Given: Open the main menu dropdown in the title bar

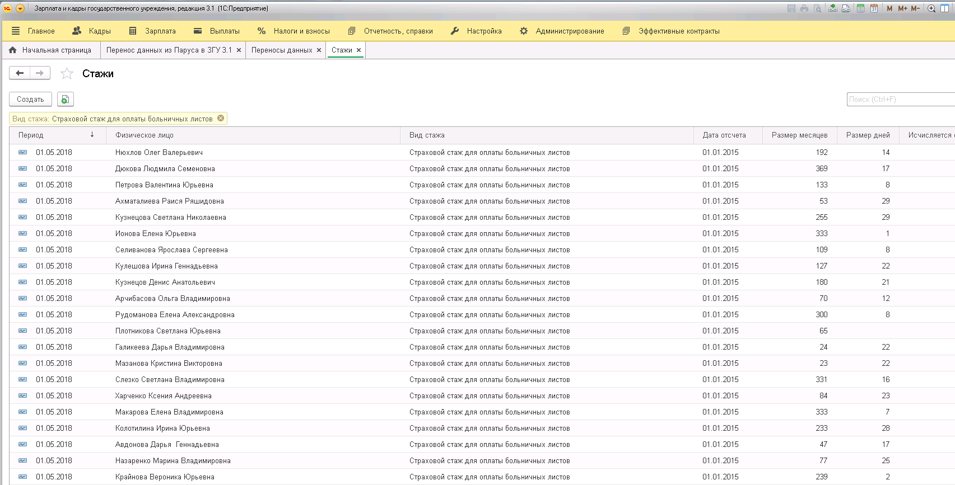Looking at the screenshot, I should [x=20, y=8].
